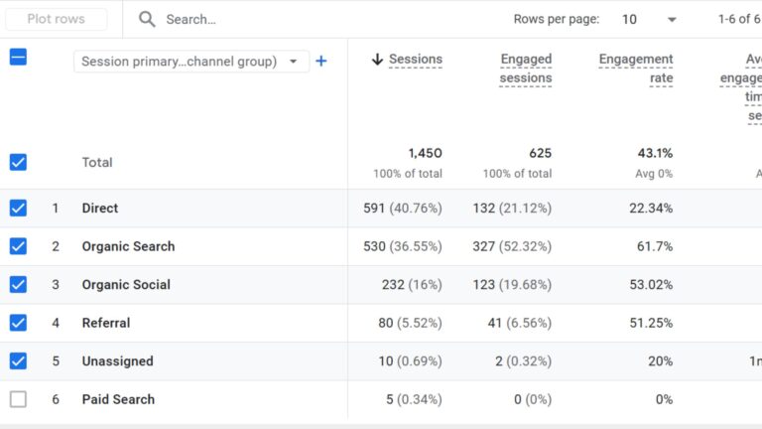Uncheck the Total row checkbox
The image size is (762, 429).
pyautogui.click(x=18, y=162)
